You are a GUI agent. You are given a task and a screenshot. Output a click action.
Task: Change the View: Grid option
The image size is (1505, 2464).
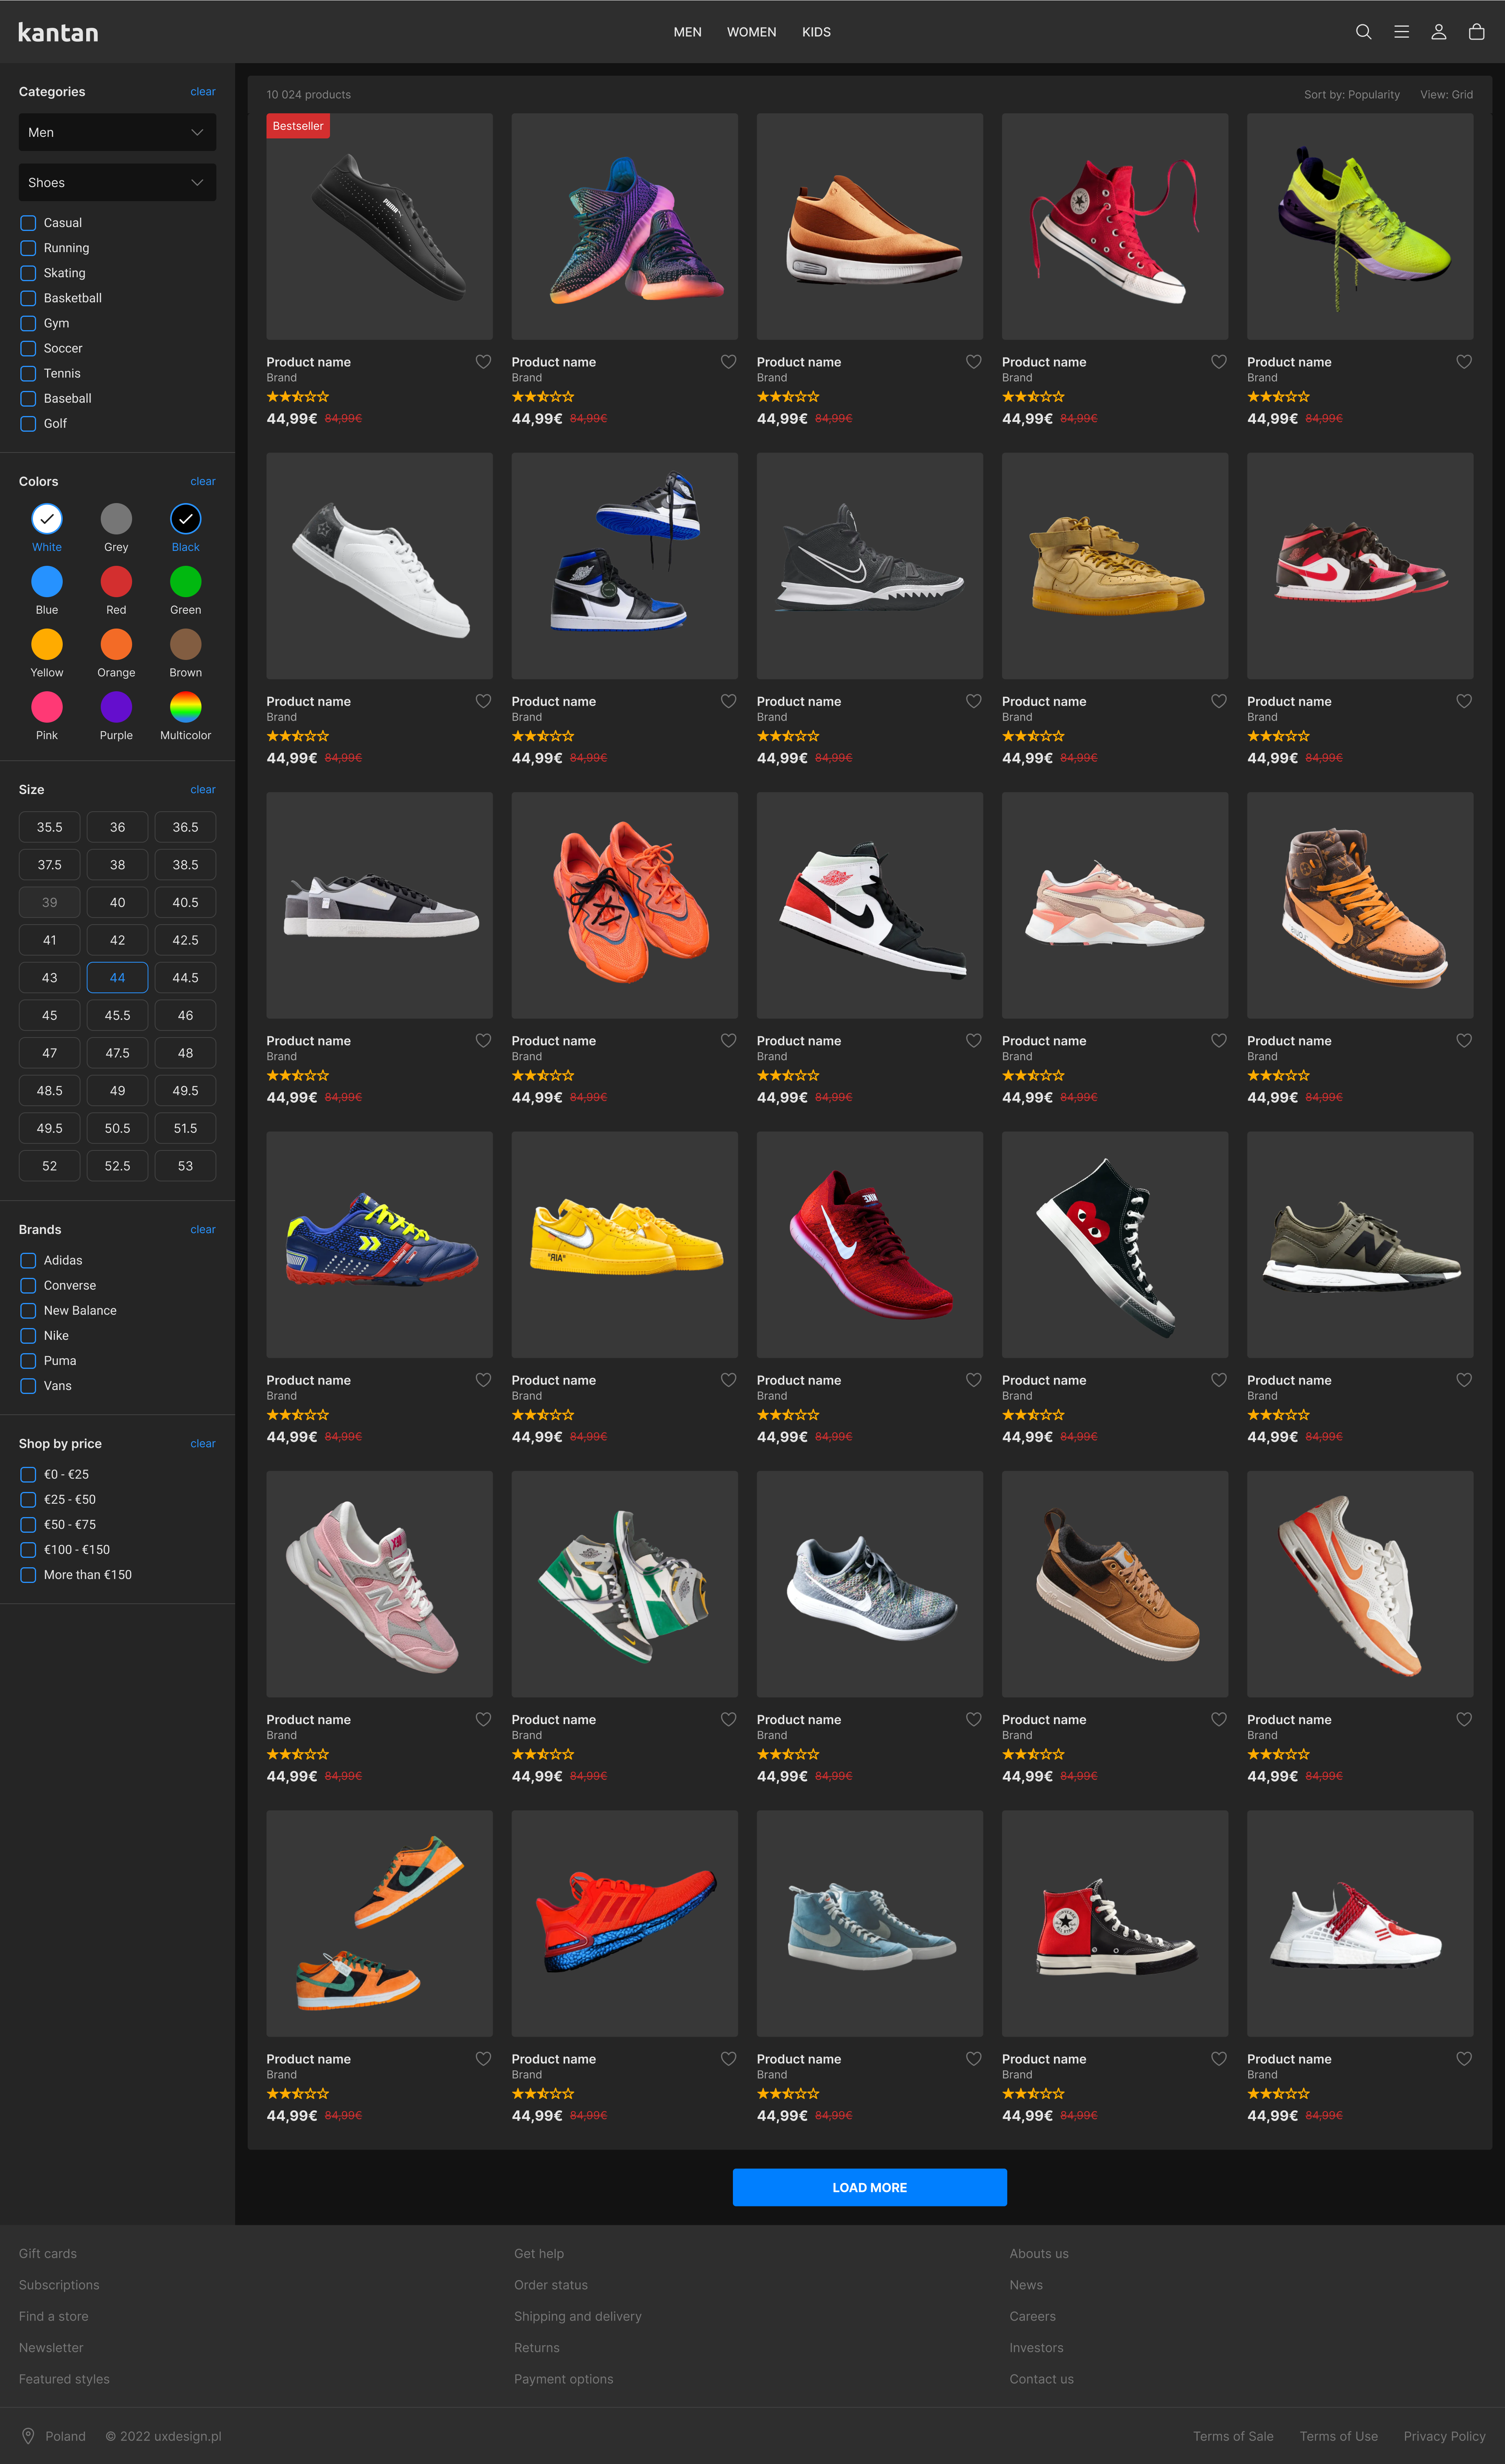(1446, 95)
